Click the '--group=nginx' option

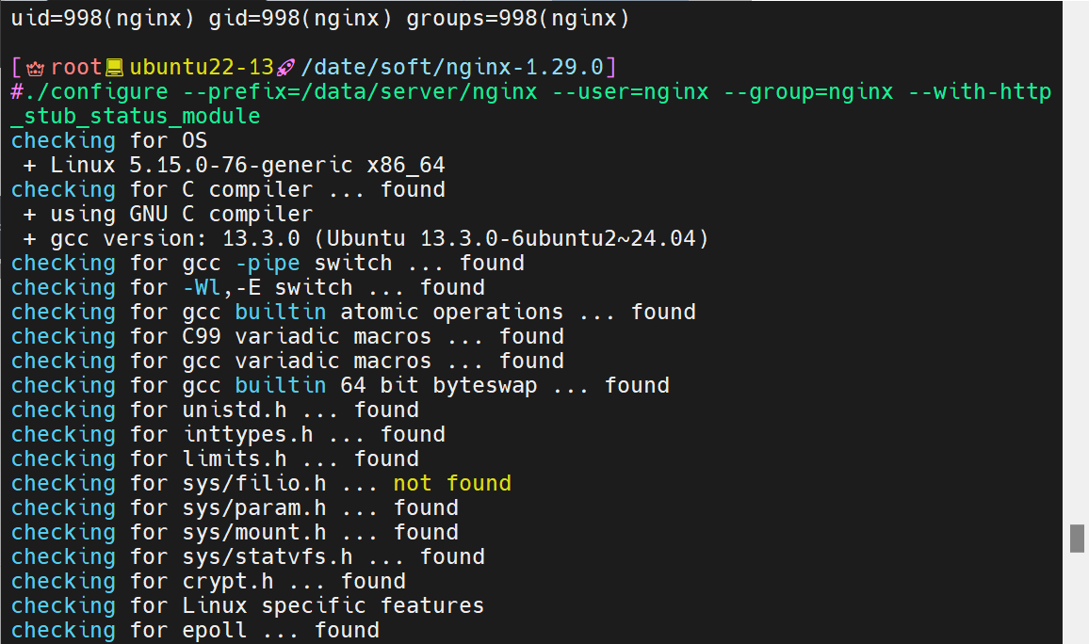tap(808, 91)
